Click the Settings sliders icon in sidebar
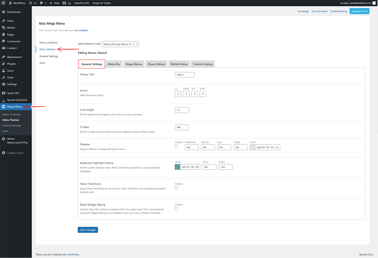This screenshot has height=258, width=378. (x=4, y=84)
